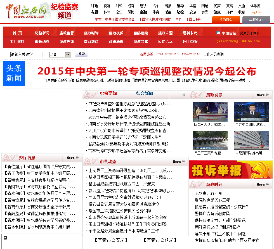Click the 请输入关键字 search field
This screenshot has height=249, width=274.
click(26, 54)
